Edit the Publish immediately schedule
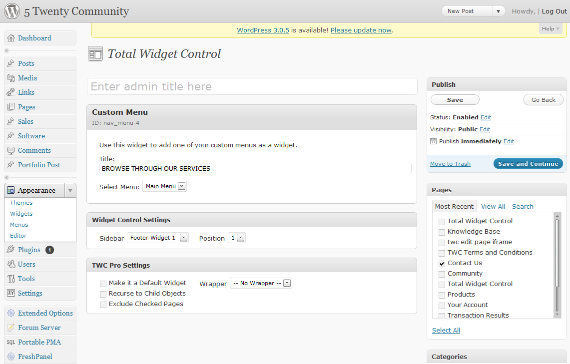 click(x=509, y=141)
